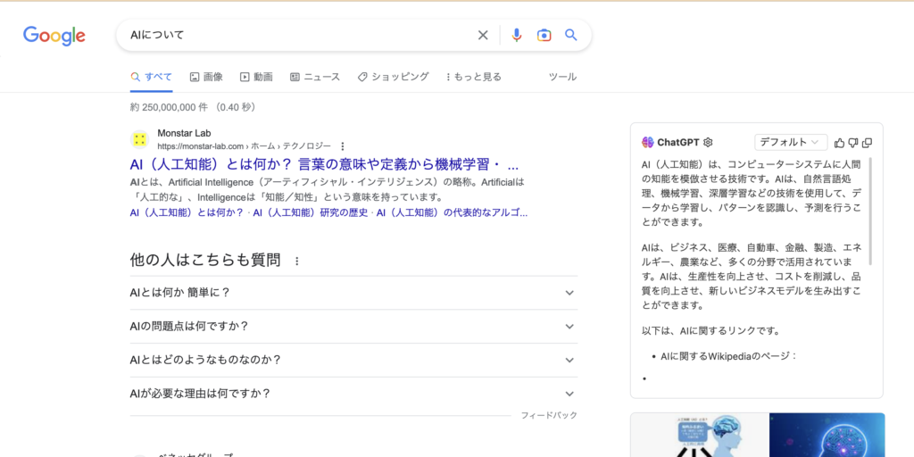This screenshot has height=457, width=914.
Task: Open ChatGPT panel settings gear
Action: [x=708, y=142]
